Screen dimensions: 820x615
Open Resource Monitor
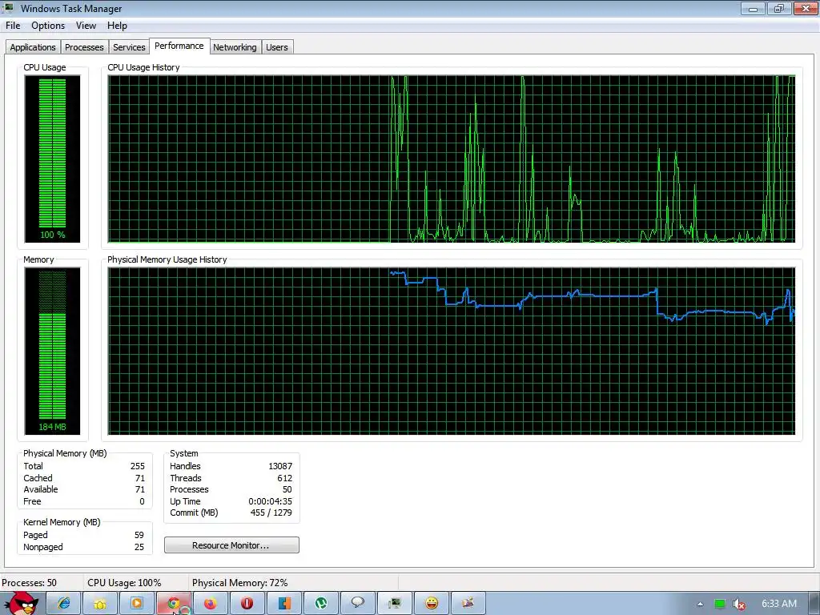coord(231,545)
